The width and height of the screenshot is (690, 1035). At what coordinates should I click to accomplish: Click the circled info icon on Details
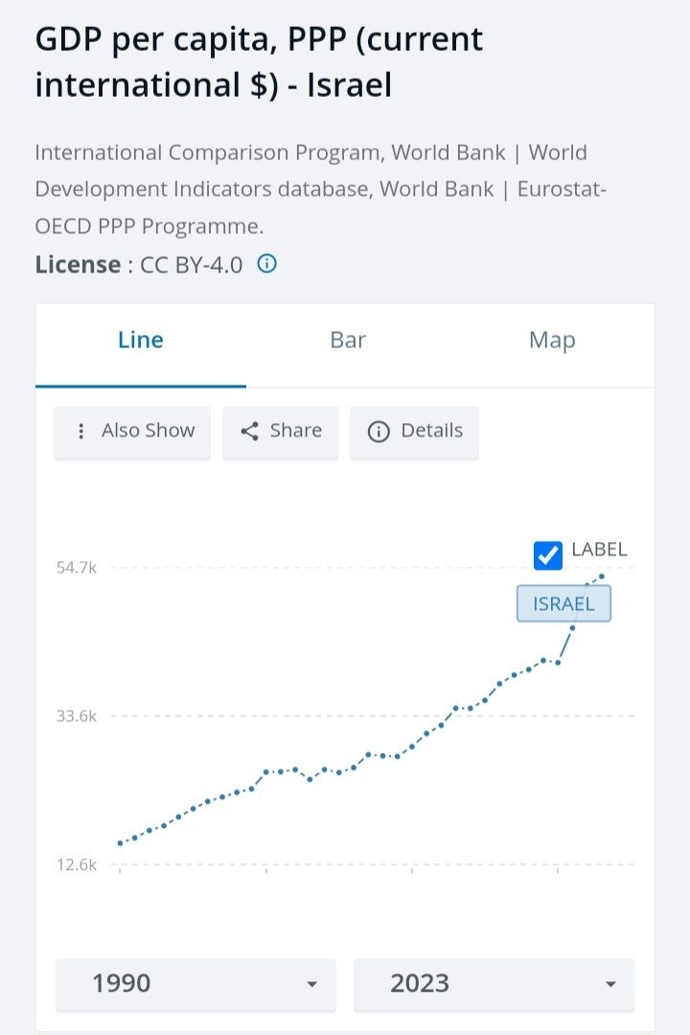(379, 432)
